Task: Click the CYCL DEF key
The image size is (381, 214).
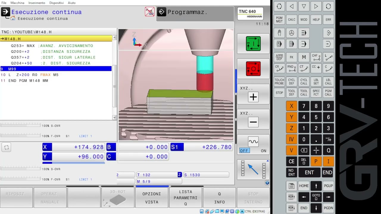Action: [x=291, y=81]
